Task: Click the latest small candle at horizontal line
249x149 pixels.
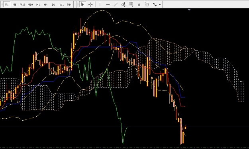Action: tap(185, 127)
